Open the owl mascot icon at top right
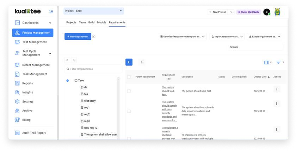 pos(277,12)
